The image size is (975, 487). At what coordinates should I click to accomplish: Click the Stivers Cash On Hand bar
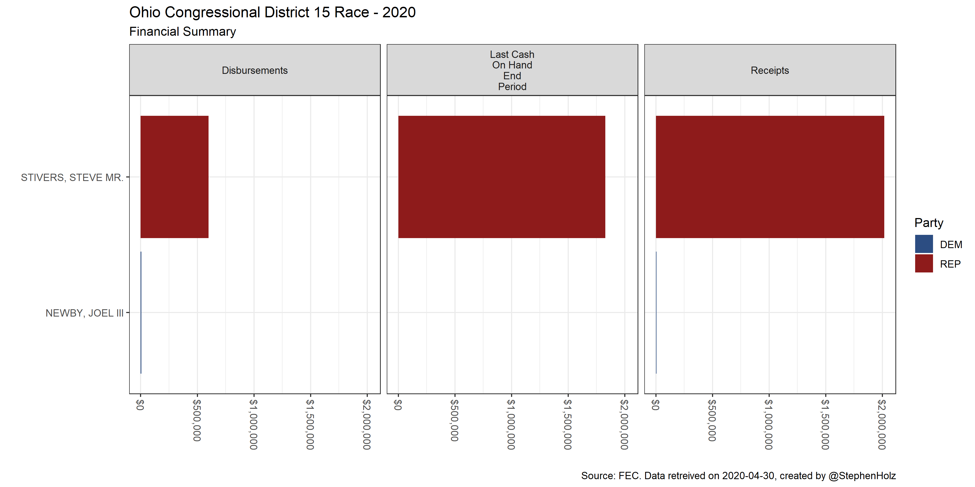501,177
